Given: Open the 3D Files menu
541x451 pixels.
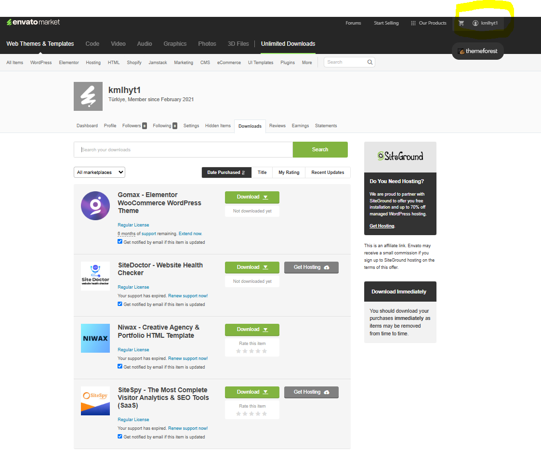Looking at the screenshot, I should 238,44.
